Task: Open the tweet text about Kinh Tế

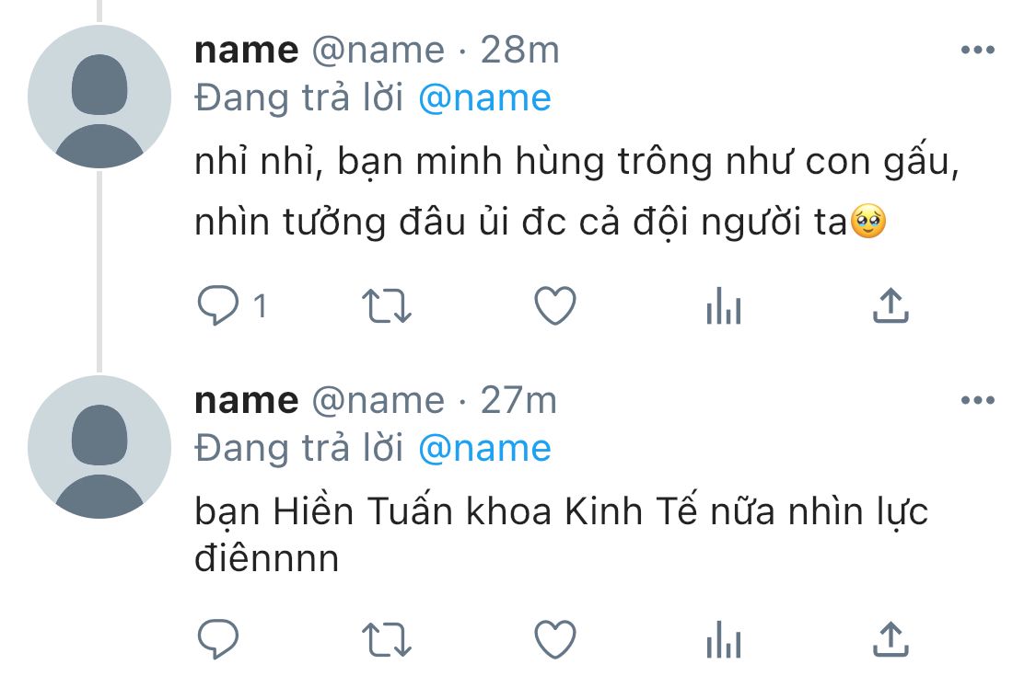Action: (562, 534)
